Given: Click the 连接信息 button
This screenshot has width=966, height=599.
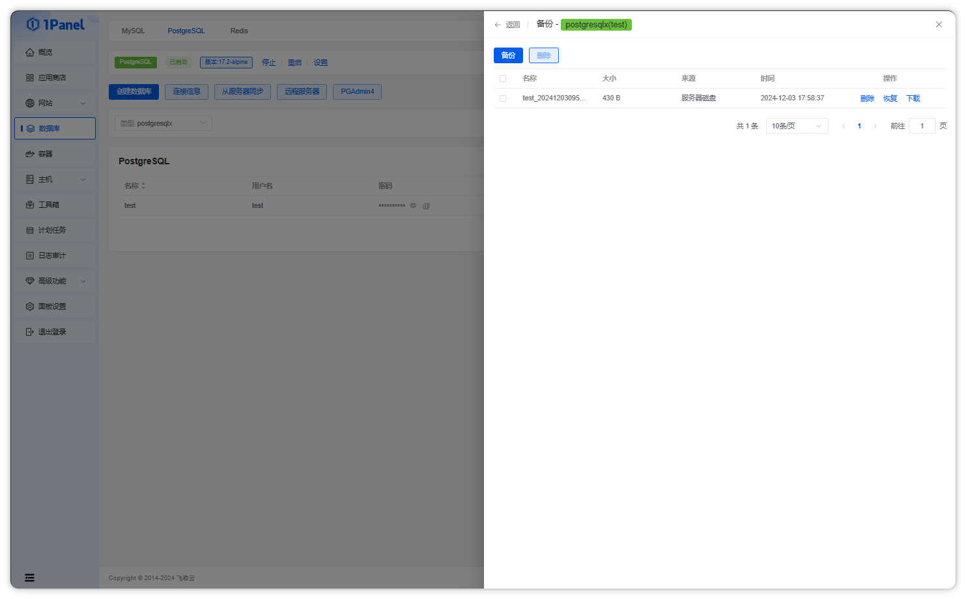Looking at the screenshot, I should 186,92.
